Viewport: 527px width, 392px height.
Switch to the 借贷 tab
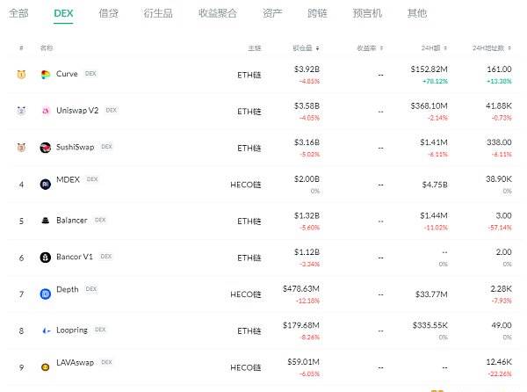109,13
